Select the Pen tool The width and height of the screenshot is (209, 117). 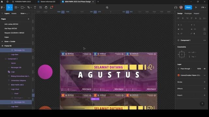(x=28, y=7)
